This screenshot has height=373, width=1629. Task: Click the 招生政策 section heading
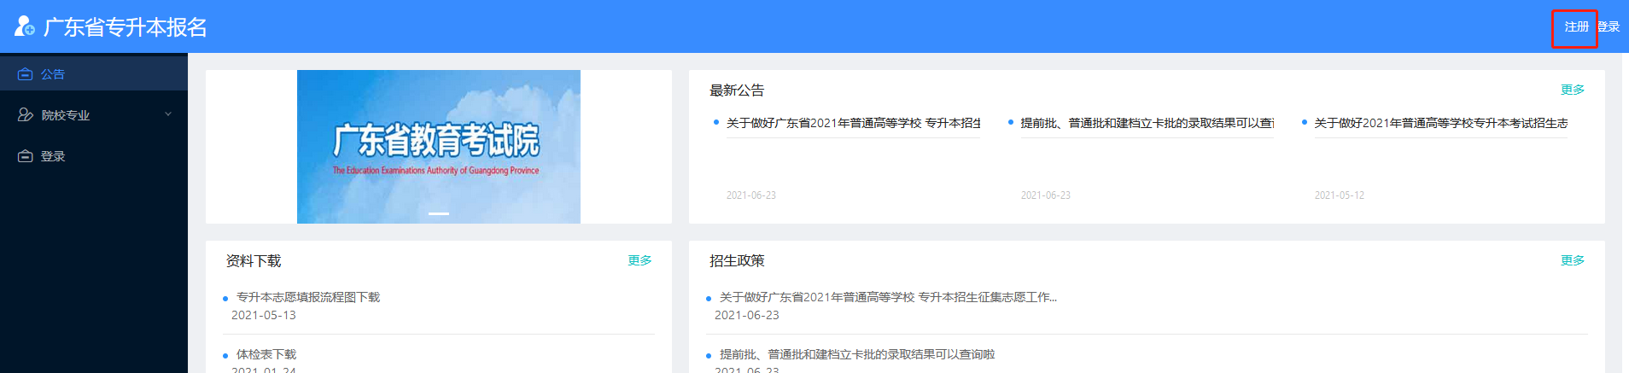click(737, 261)
